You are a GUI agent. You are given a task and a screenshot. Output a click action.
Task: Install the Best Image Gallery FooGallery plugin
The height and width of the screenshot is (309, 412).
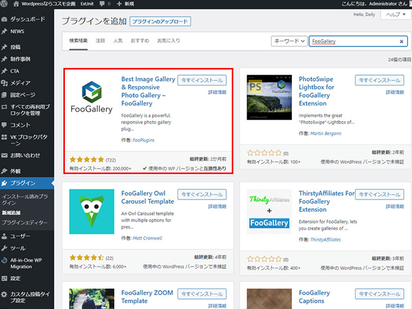point(202,80)
